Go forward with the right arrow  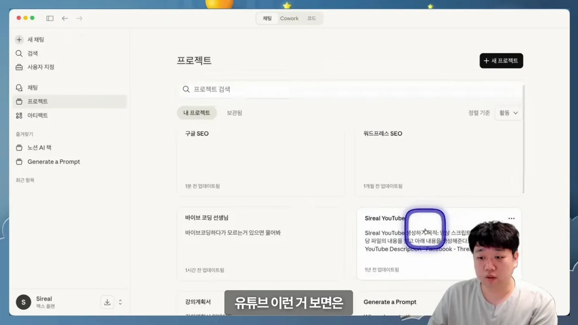pyautogui.click(x=79, y=18)
